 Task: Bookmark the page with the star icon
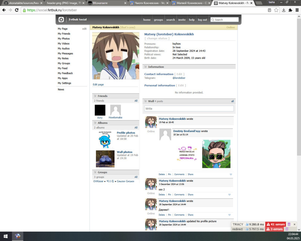[x=276, y=10]
